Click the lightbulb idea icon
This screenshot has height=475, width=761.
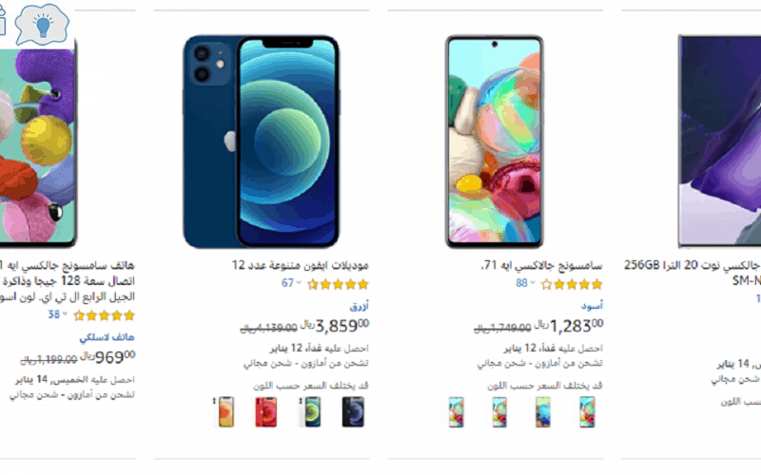pyautogui.click(x=43, y=25)
